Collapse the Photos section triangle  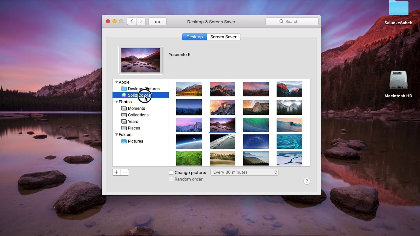pyautogui.click(x=116, y=102)
